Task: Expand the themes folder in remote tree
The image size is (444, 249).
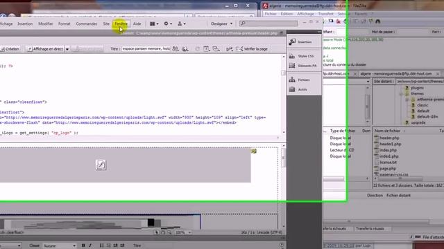Action: pos(401,94)
